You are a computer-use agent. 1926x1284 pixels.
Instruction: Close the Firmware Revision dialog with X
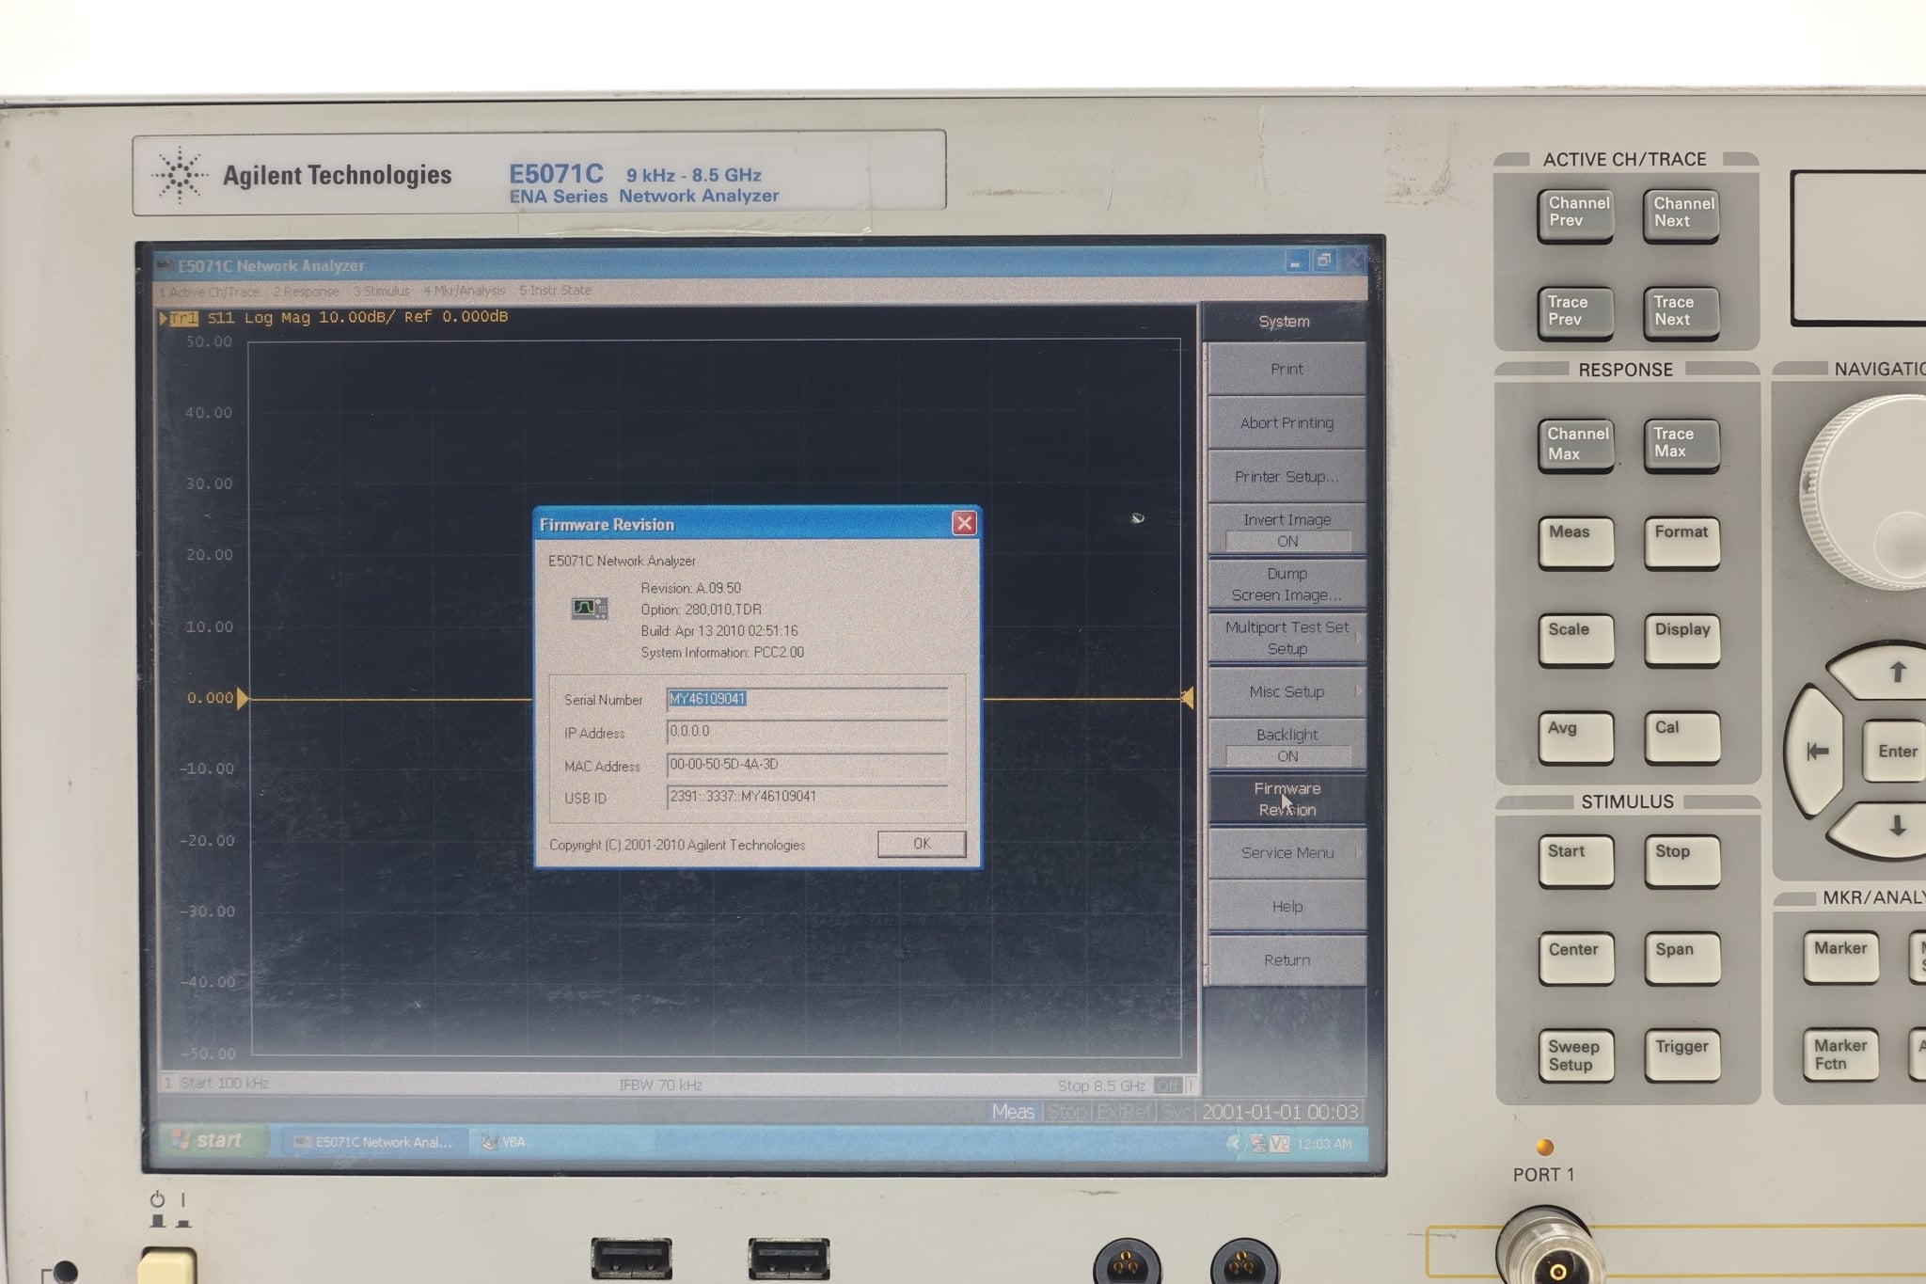964,523
